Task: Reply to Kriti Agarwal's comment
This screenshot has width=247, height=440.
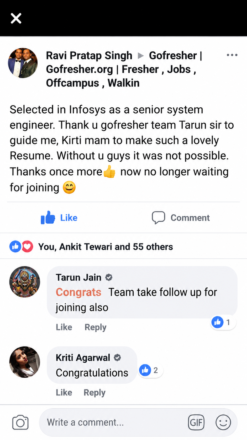Action: (x=94, y=392)
